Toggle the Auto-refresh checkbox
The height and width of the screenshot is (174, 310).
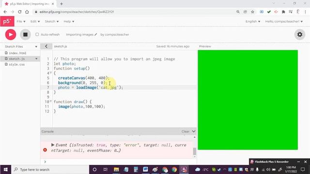37,34
